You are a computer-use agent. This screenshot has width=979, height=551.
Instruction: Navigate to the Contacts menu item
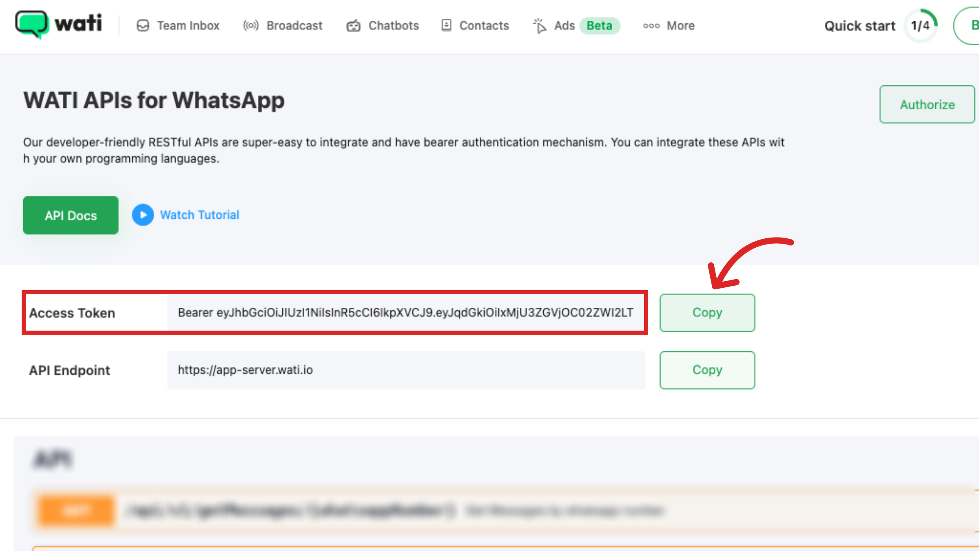pos(484,25)
